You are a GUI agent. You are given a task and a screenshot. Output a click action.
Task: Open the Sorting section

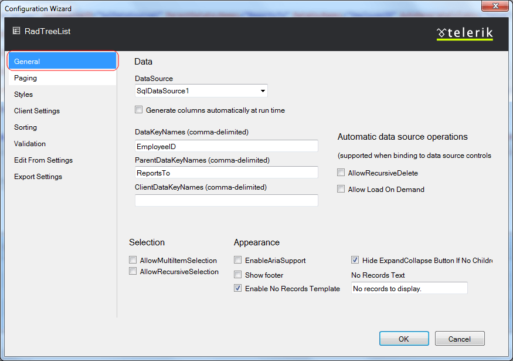(x=63, y=127)
